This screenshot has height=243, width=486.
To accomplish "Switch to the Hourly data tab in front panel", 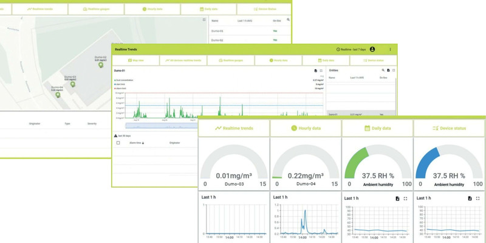I will click(306, 128).
